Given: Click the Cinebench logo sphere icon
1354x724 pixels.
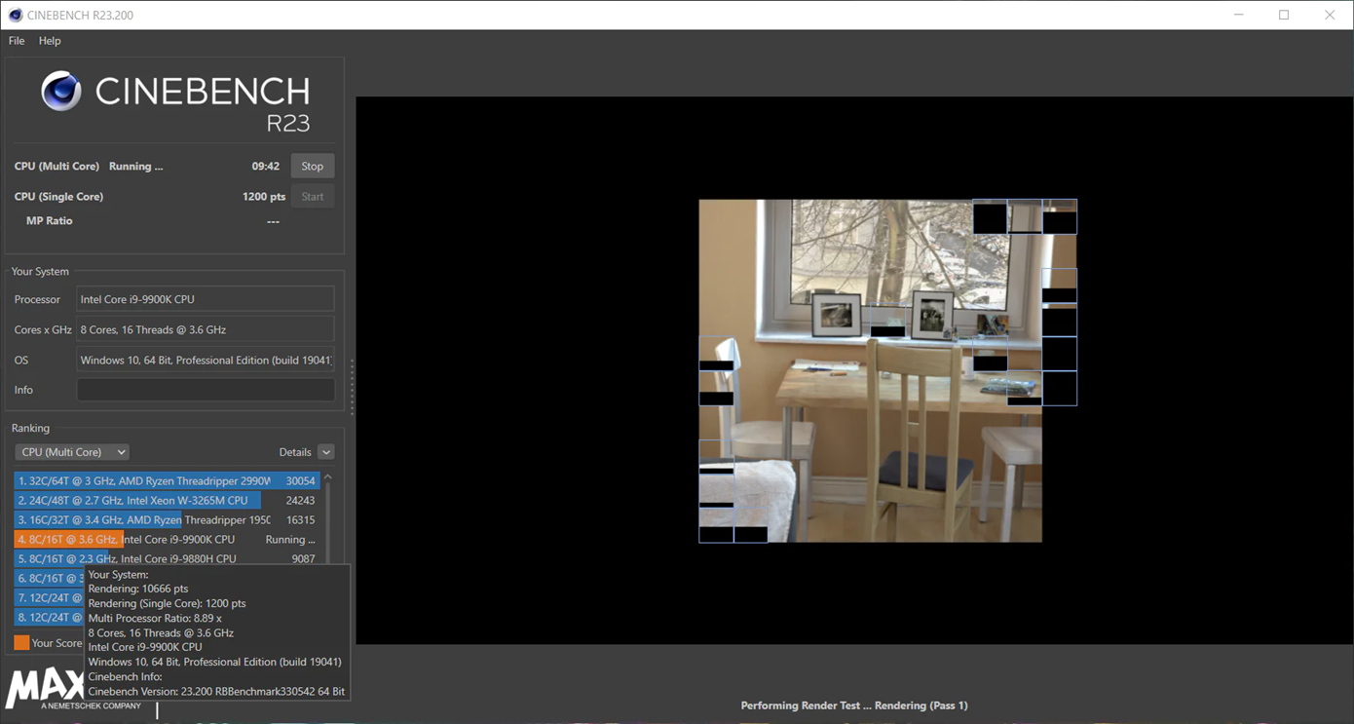Looking at the screenshot, I should coord(60,92).
